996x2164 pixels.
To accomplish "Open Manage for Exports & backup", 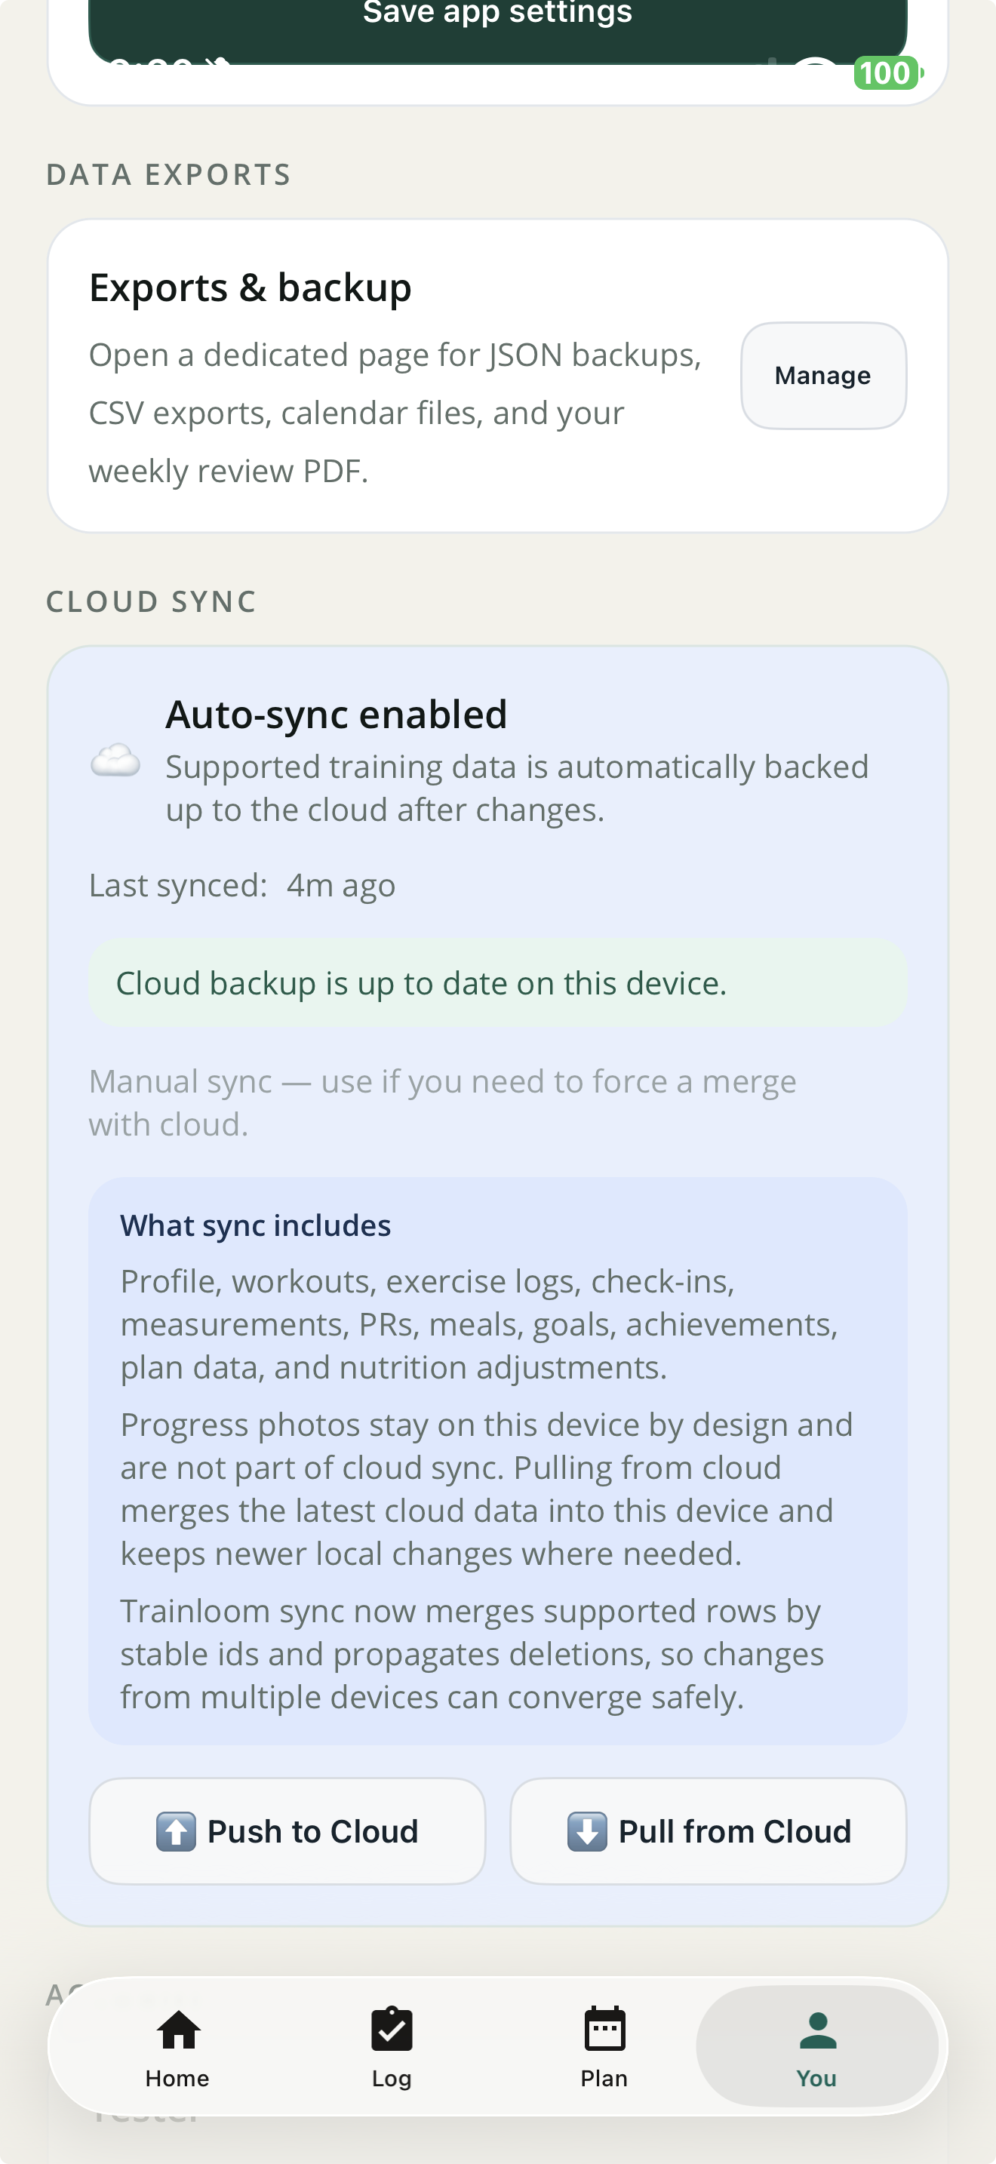I will (822, 375).
